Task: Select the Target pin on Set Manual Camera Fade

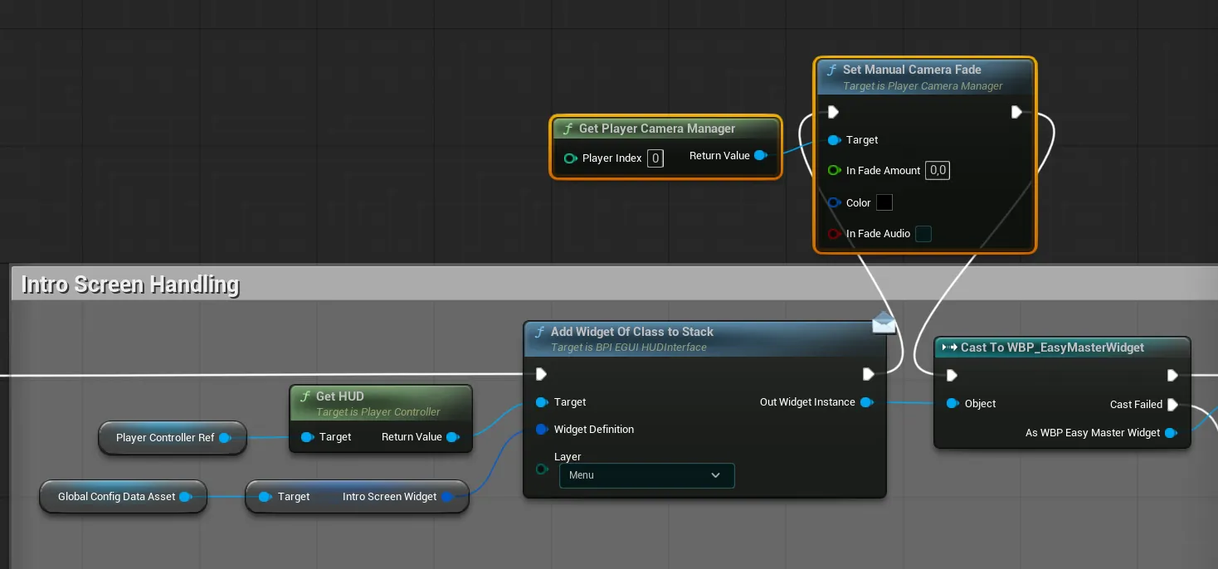Action: coord(834,140)
